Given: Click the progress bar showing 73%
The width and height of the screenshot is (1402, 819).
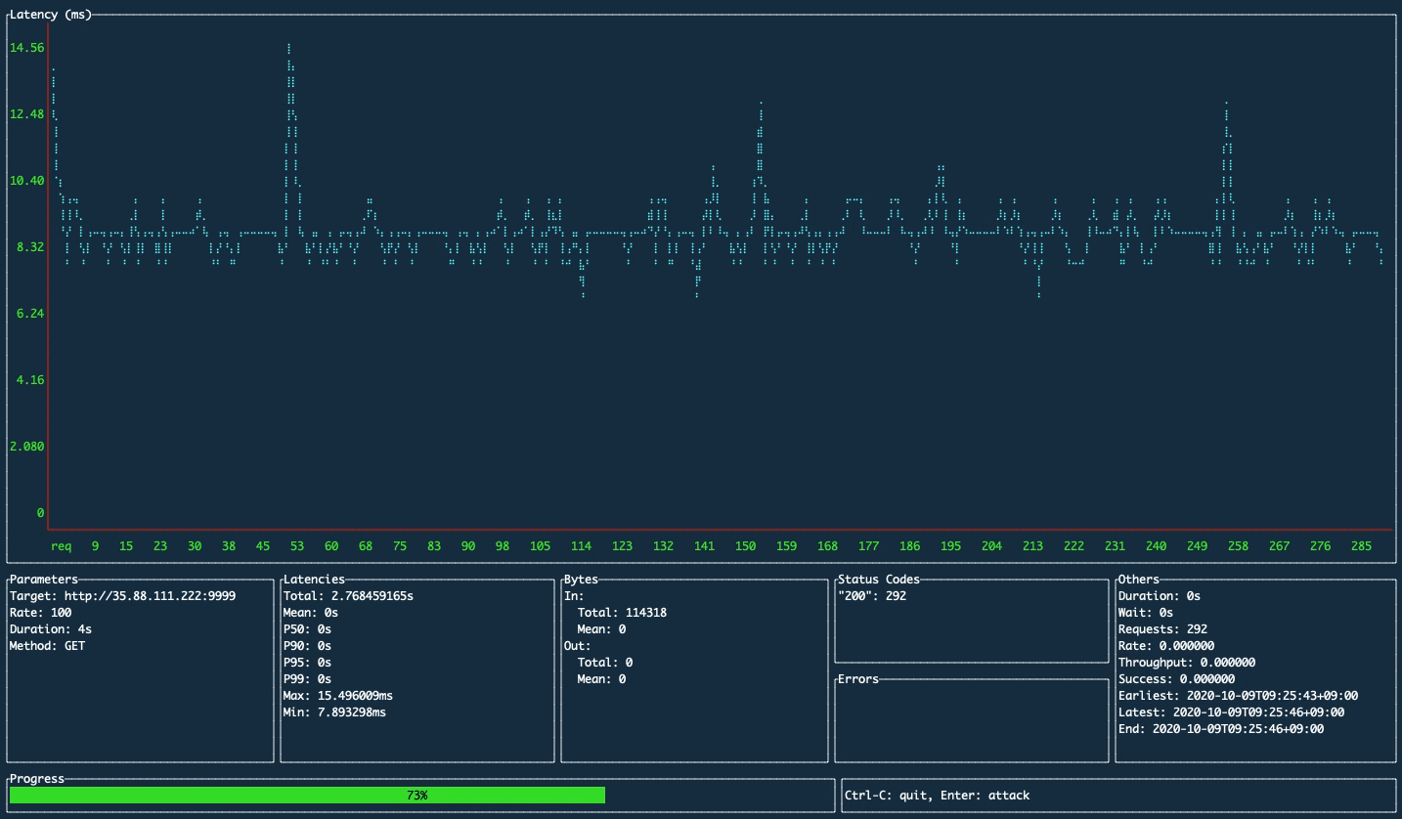Looking at the screenshot, I should coord(416,795).
